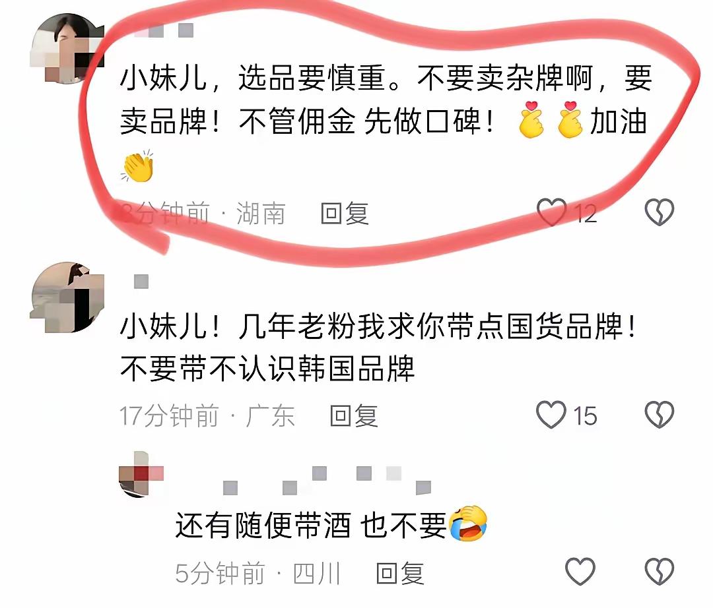Viewport: 713px width, 608px height.
Task: Like the Sichuan reply about 带酒
Action: tap(580, 571)
